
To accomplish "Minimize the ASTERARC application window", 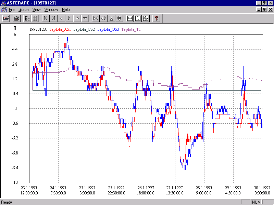I will [x=259, y=3].
